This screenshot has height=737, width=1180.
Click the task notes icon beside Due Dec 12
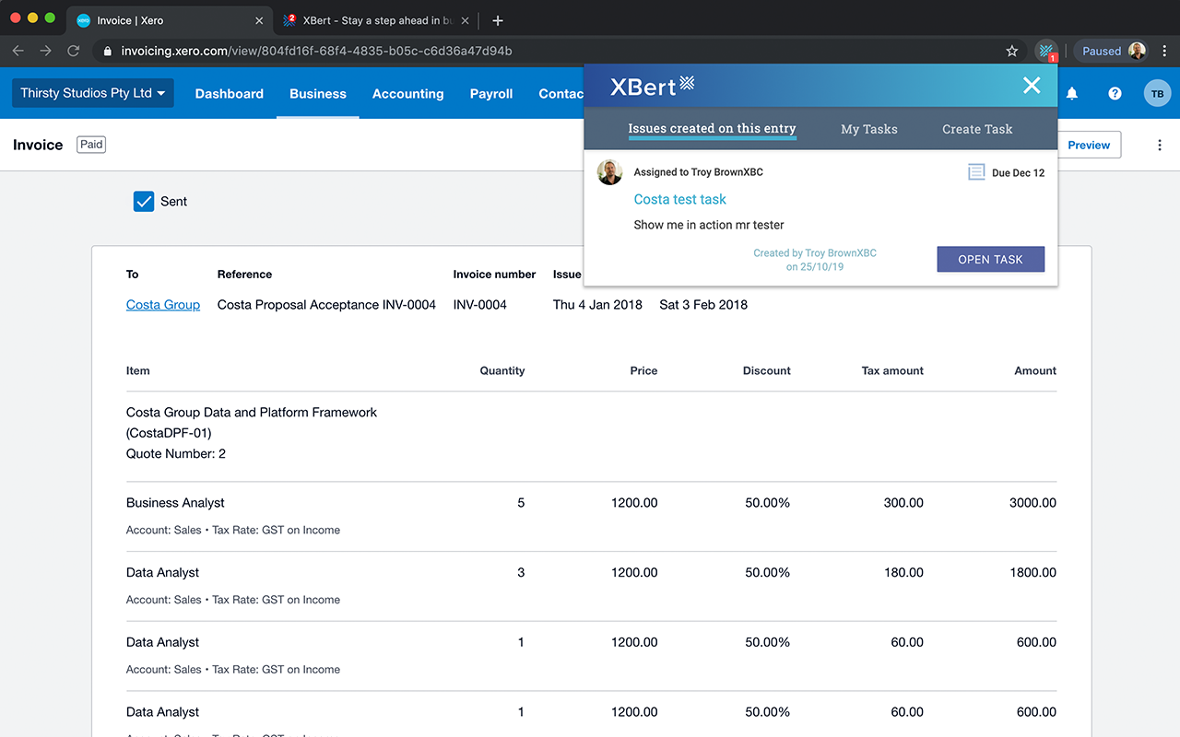(976, 172)
